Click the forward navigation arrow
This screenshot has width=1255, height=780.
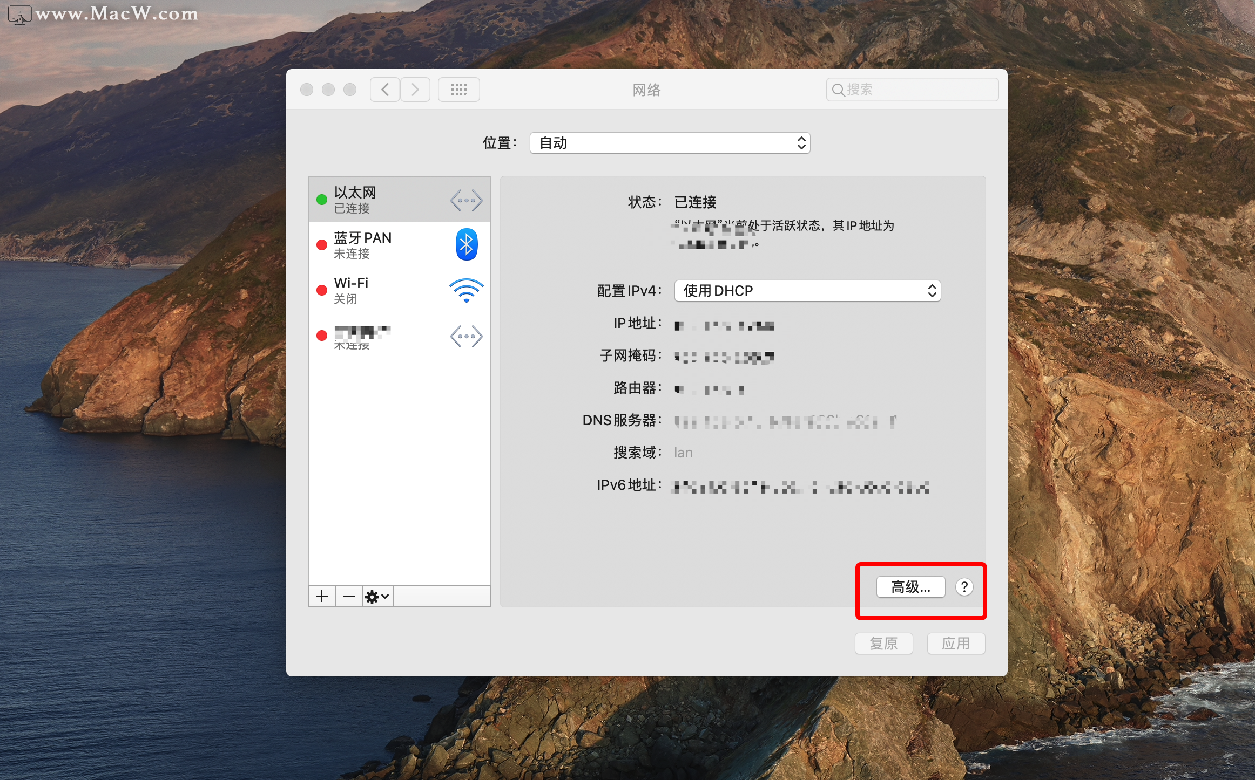[415, 90]
